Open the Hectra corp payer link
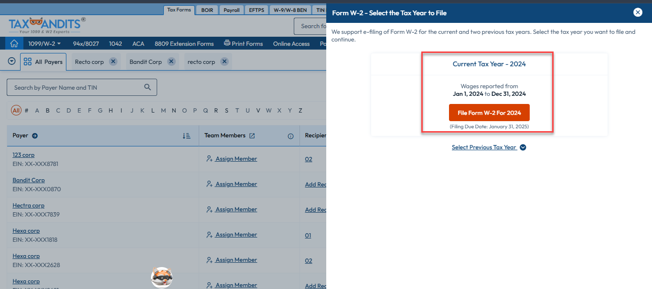Viewport: 652px width, 289px height. point(28,206)
